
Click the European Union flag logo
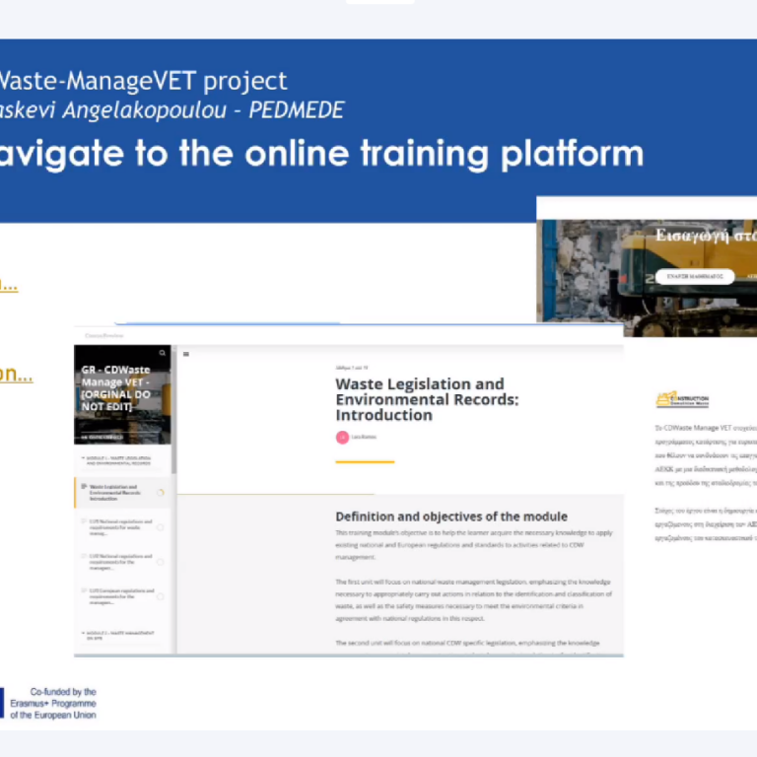pyautogui.click(x=3, y=701)
